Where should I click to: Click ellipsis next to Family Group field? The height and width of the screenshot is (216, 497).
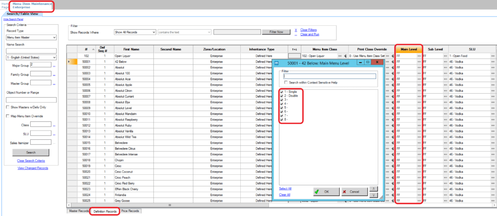click(54, 74)
